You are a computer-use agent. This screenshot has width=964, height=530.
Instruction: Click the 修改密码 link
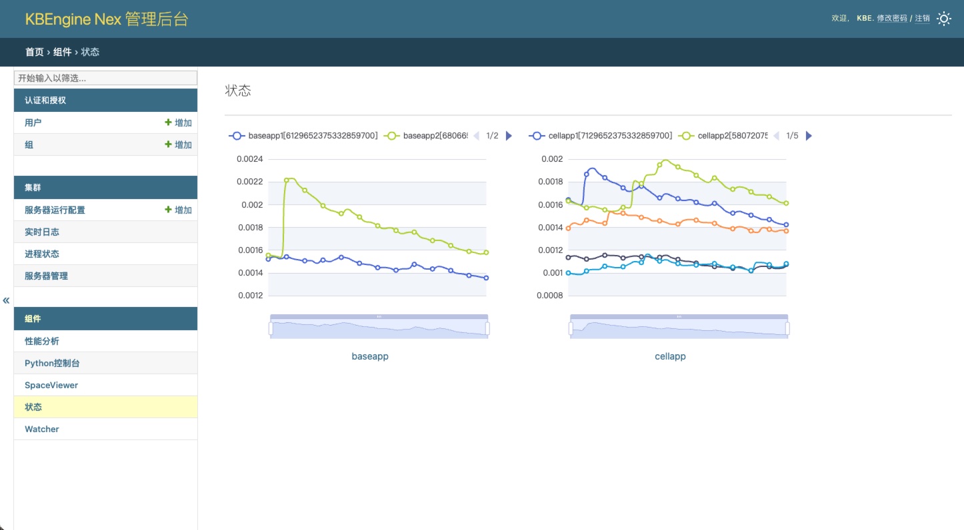(x=891, y=19)
